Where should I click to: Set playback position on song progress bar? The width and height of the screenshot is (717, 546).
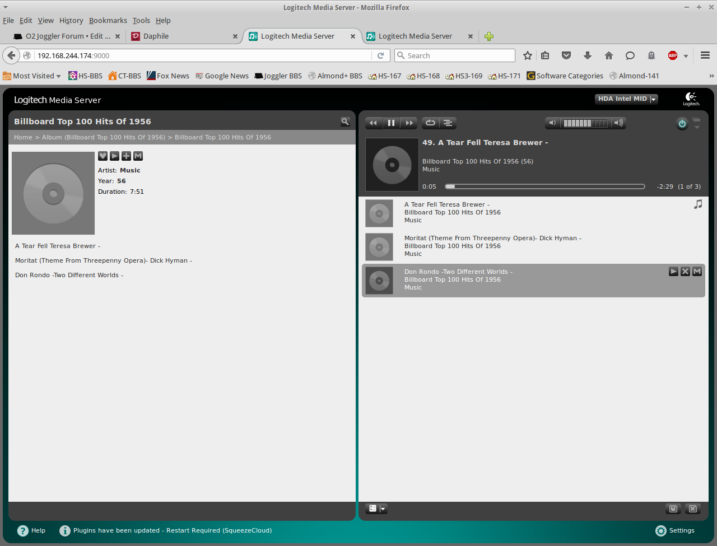click(x=545, y=186)
